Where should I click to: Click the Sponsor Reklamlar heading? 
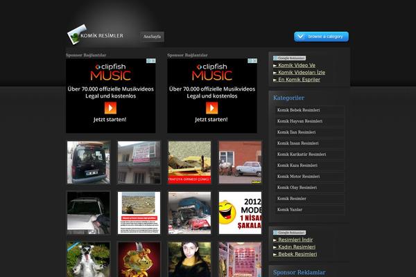(299, 272)
